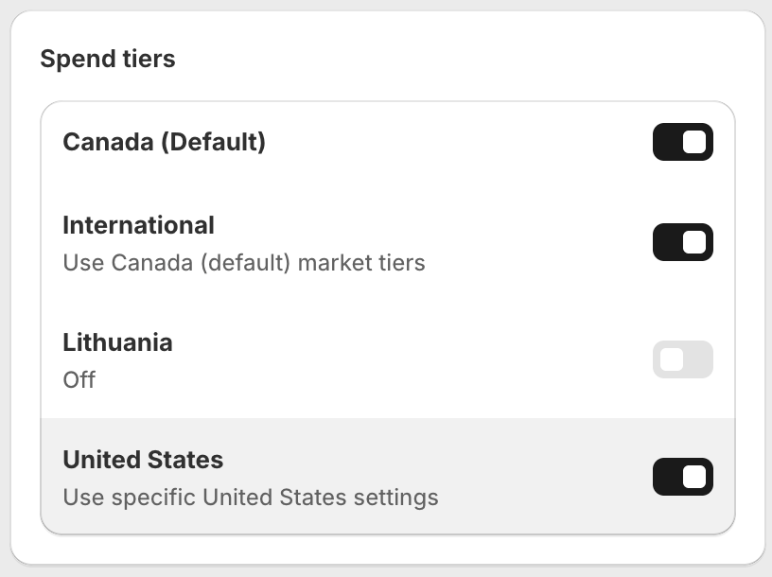
Task: Click the white knob on United States toggle
Action: click(694, 477)
